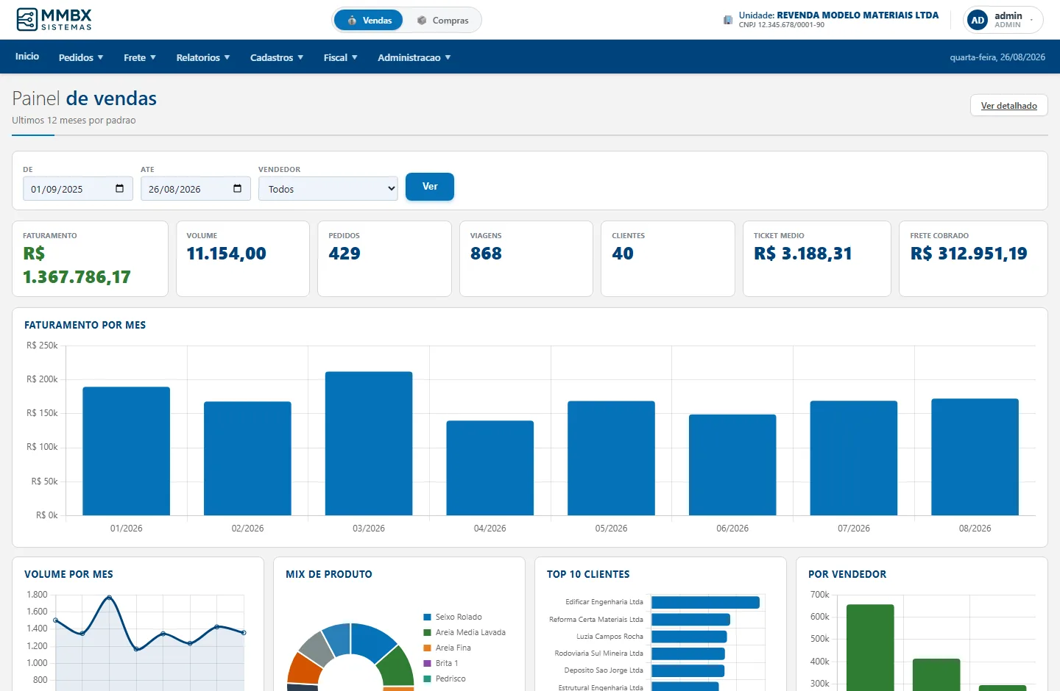Click the 01/2026 revenue bar
The height and width of the screenshot is (691, 1060).
click(127, 451)
